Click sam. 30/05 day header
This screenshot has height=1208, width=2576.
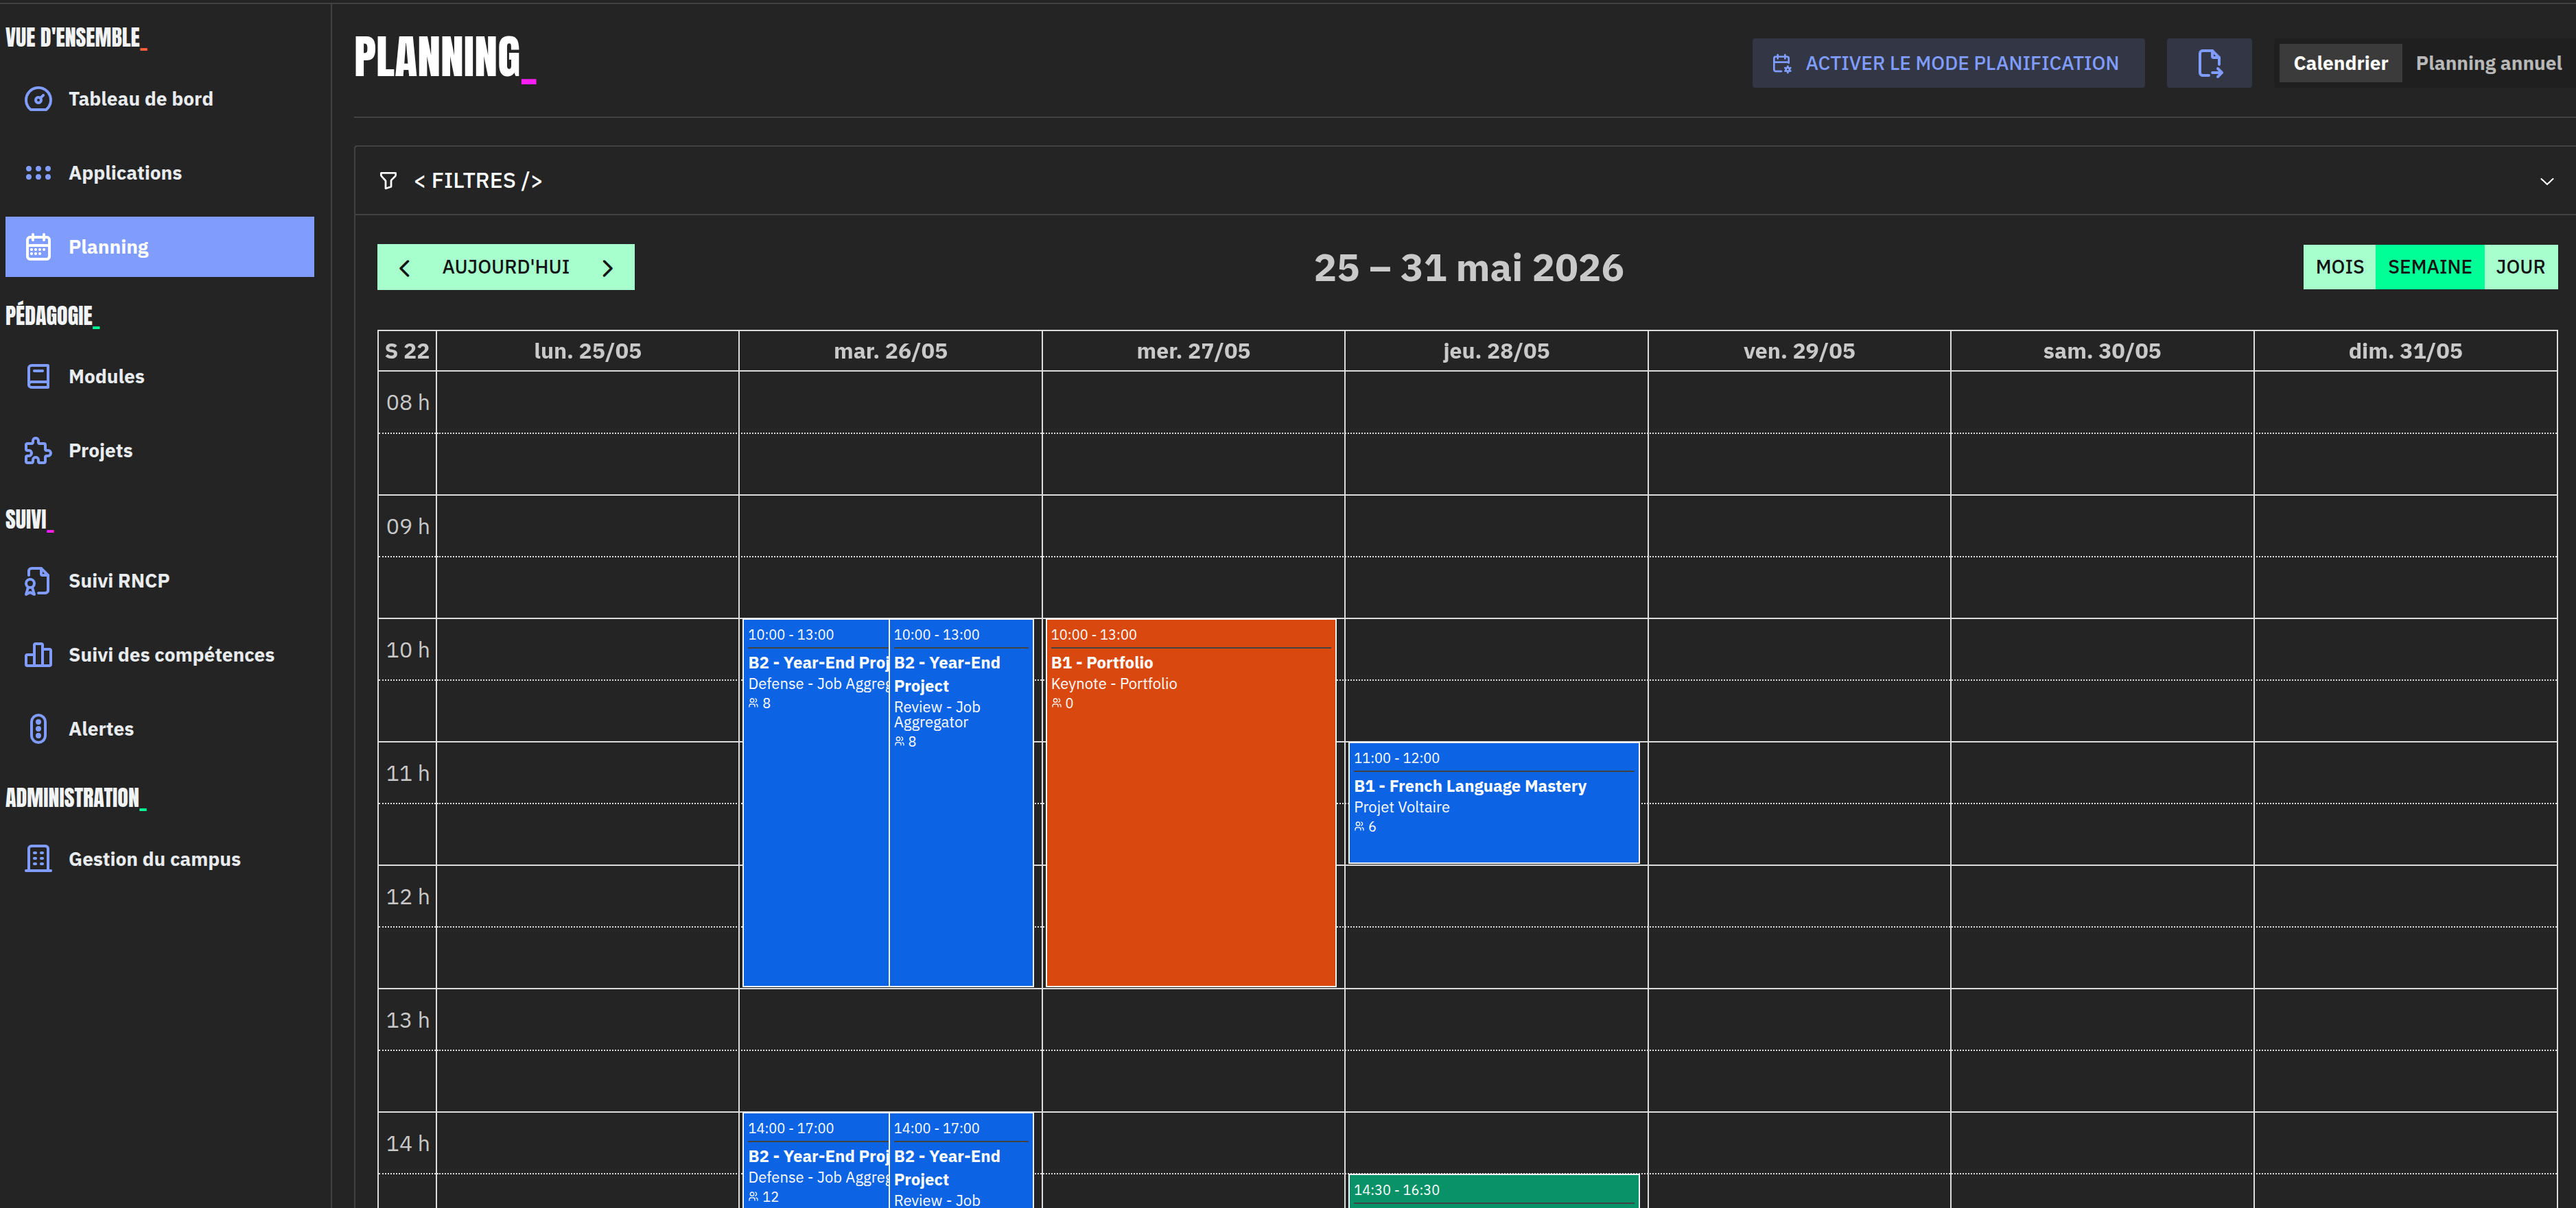click(2102, 351)
